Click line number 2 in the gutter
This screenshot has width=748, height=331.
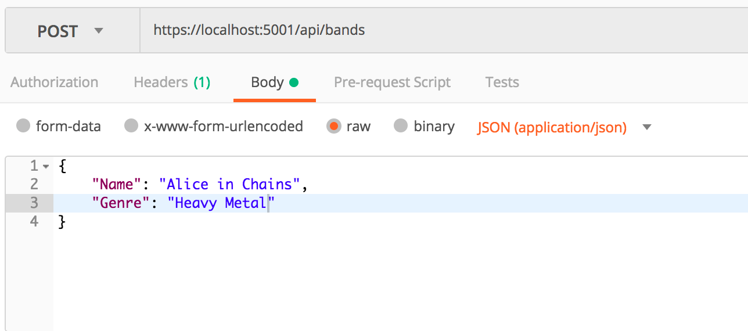[x=34, y=184]
